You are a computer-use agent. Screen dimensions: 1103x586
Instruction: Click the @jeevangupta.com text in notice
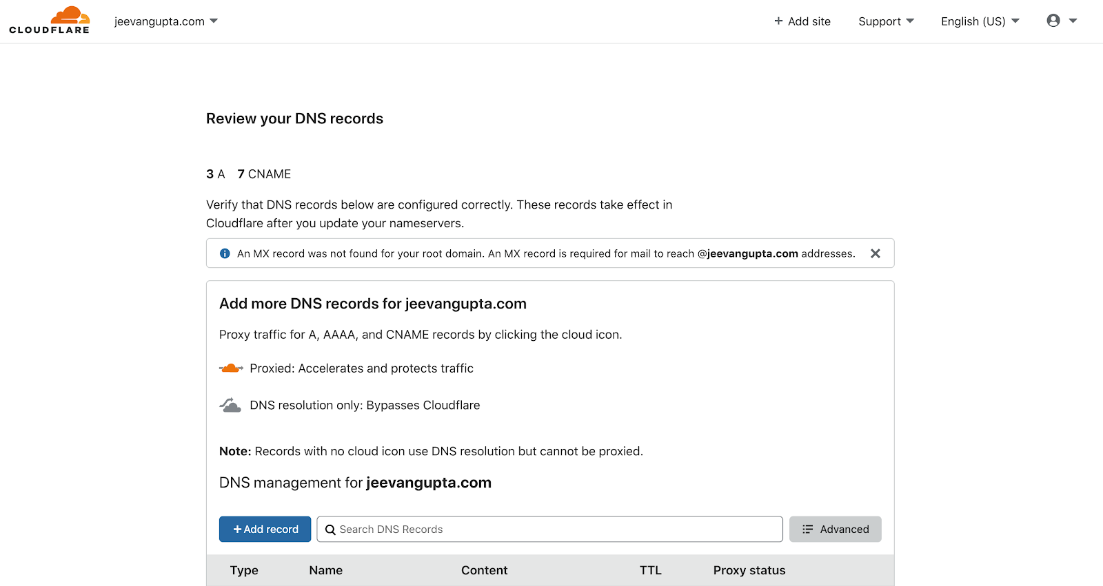748,253
